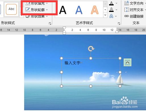The image size is (146, 112).
Task: Select the orange outlined Abc shape style
Action: 11,9
